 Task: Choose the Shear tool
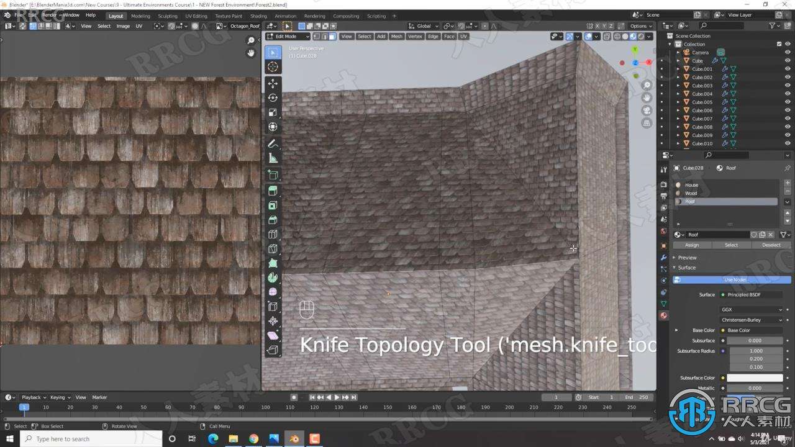click(x=273, y=335)
